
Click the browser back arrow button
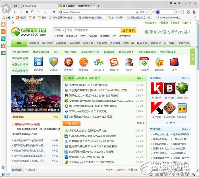(15, 12)
